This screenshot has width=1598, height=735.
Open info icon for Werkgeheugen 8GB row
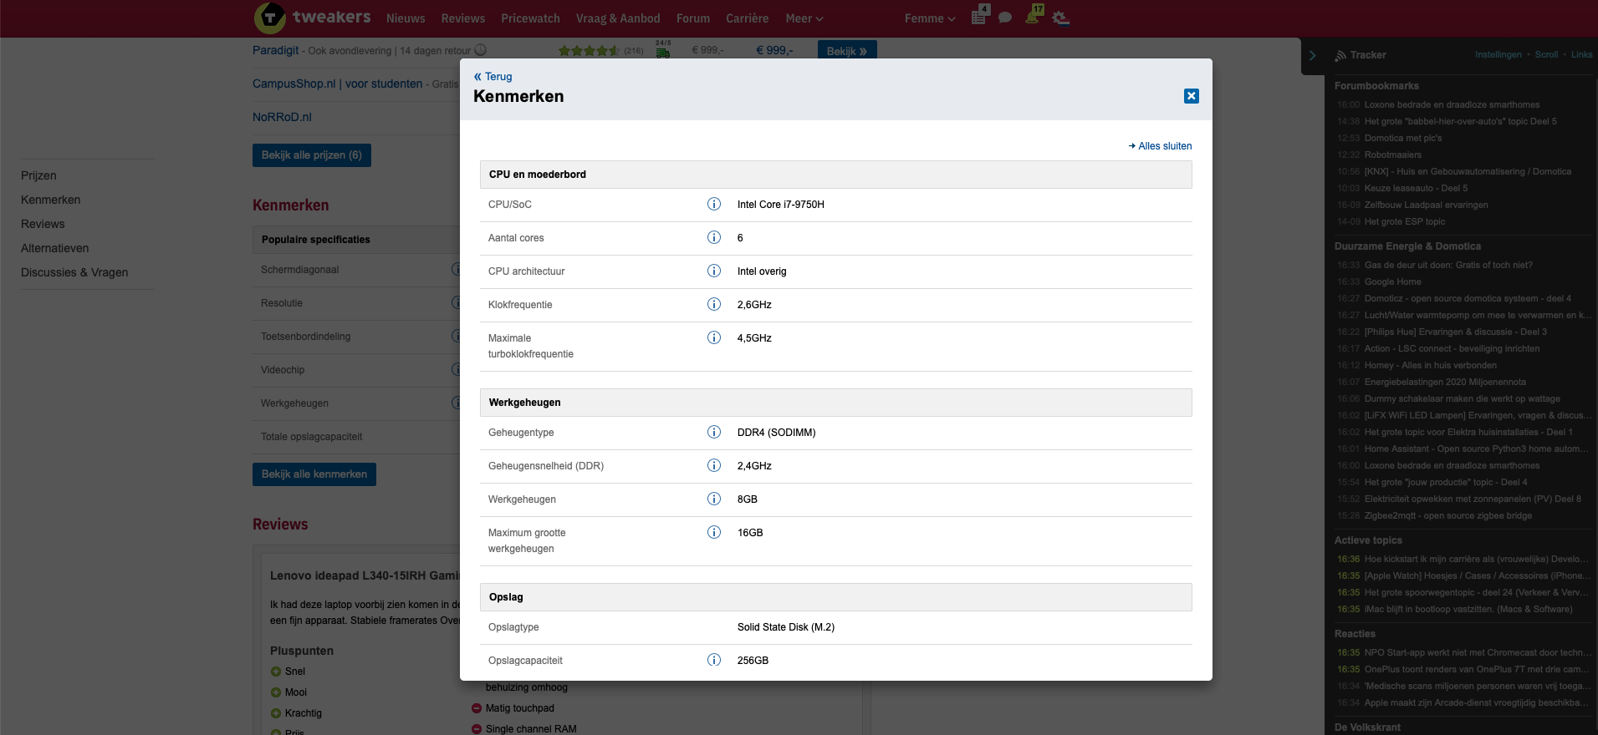(714, 499)
